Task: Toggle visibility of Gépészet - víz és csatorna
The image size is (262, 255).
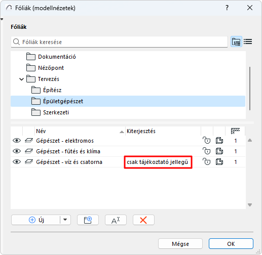Action: click(x=17, y=162)
